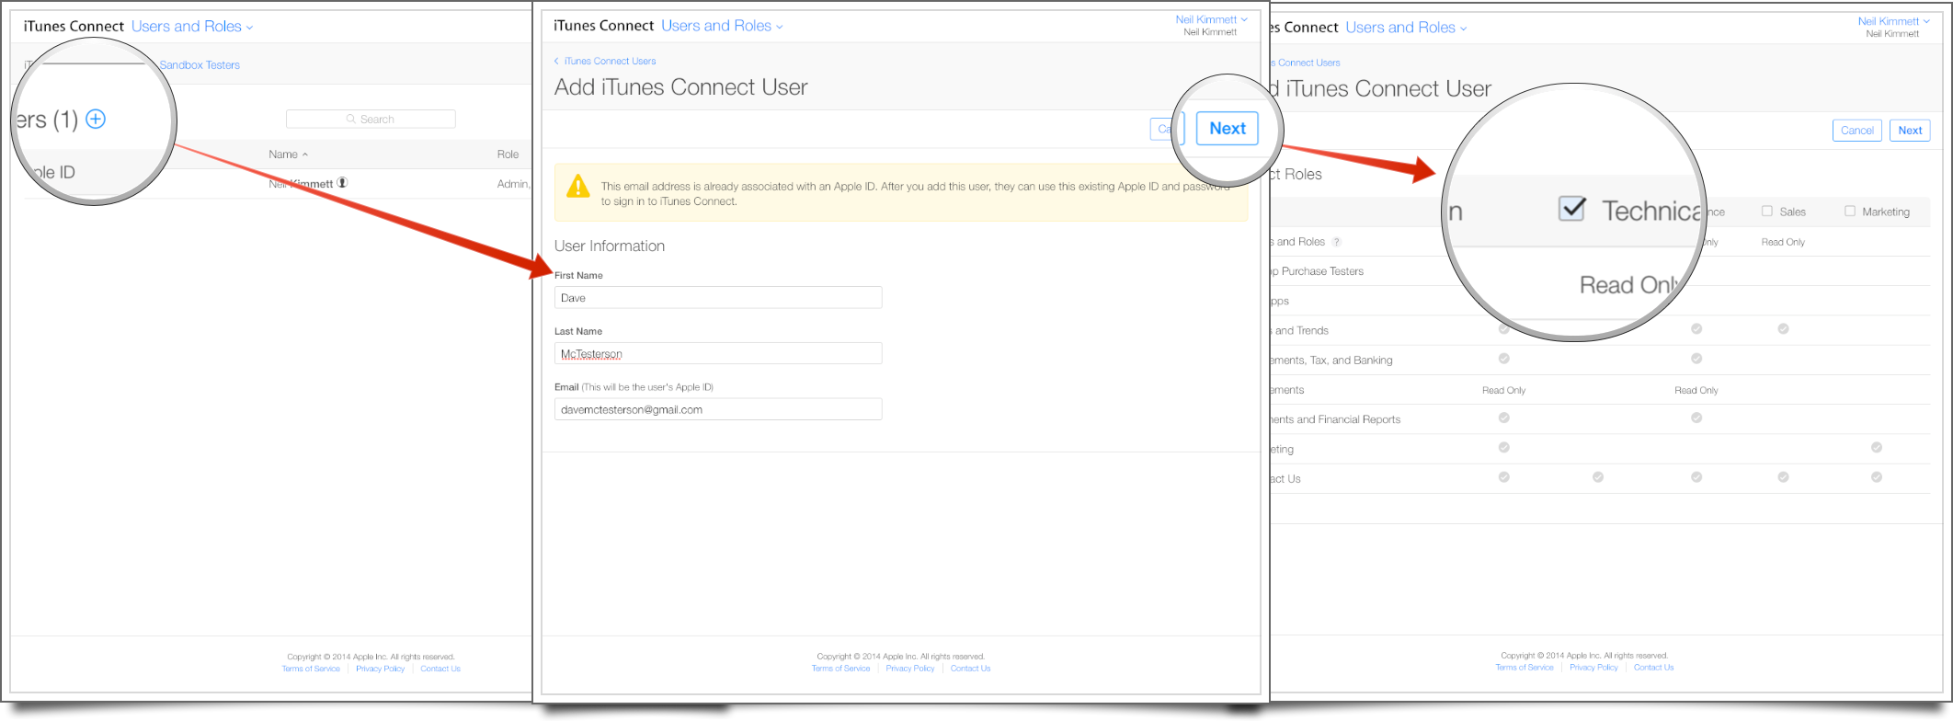Click the Connect Users back link, right panel
The height and width of the screenshot is (721, 1953).
coord(1306,63)
